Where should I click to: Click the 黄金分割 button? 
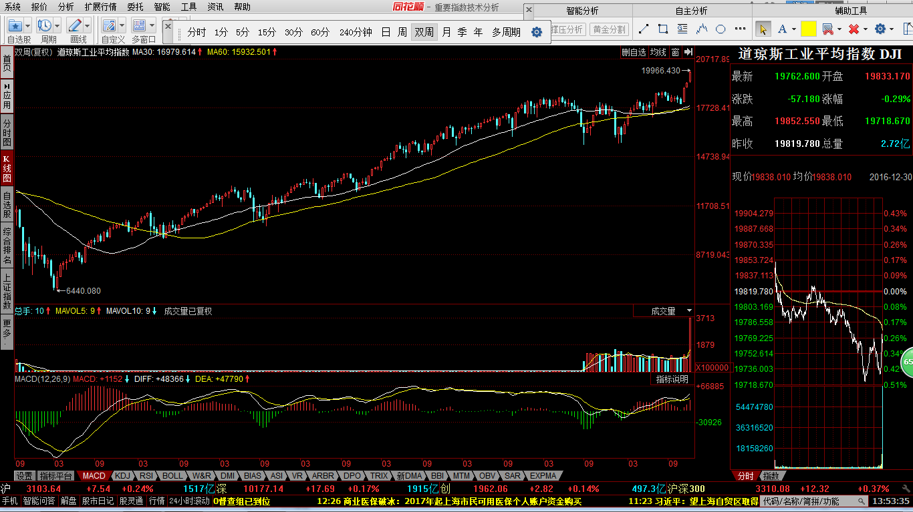[x=609, y=29]
